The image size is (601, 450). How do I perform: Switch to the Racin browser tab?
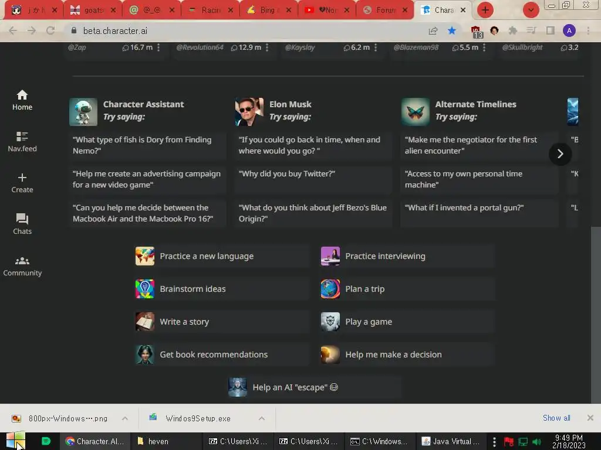(x=210, y=11)
